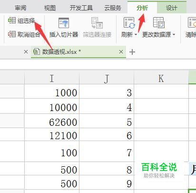Viewport: 196px width, 193px height.
Task: Select the cell with 500 beside 8
Action: 52,169
